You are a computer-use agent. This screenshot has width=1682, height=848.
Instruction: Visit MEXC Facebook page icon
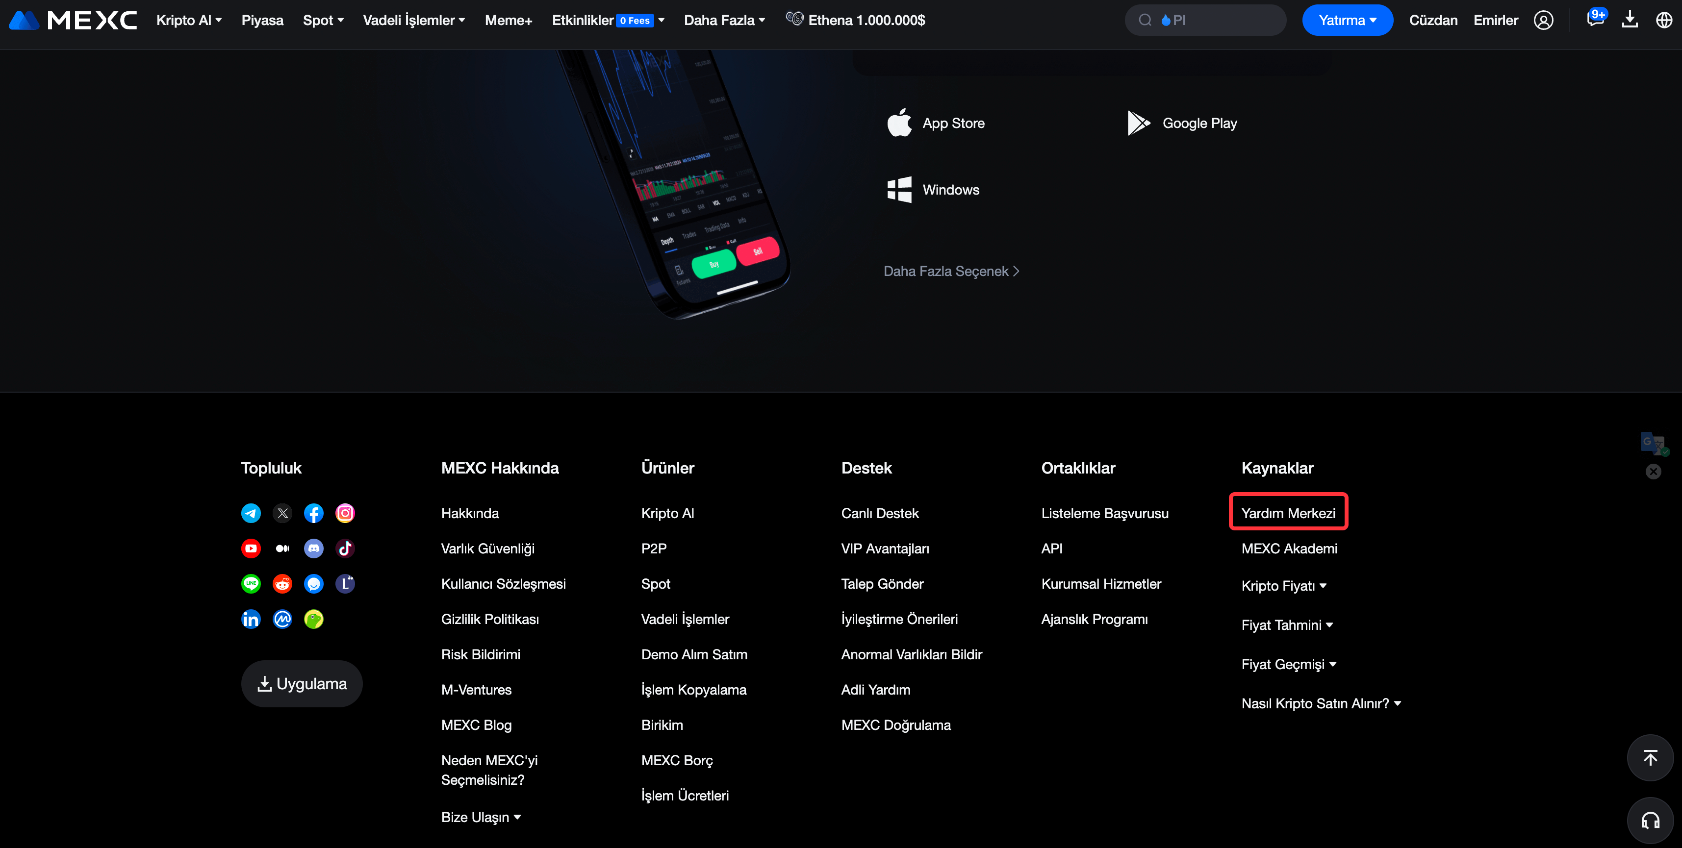[313, 513]
